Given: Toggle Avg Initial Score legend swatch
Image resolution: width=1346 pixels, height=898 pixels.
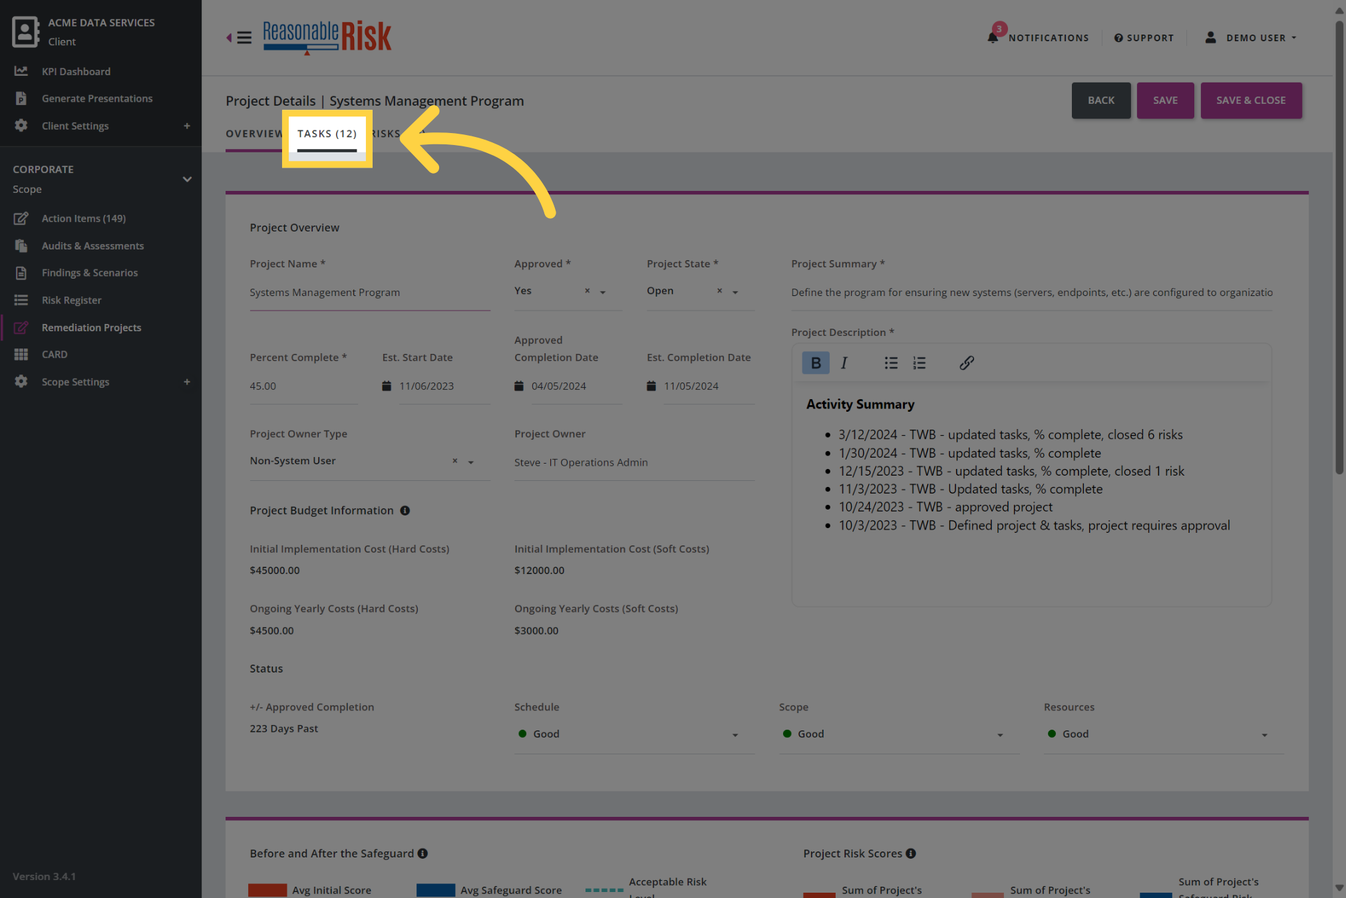Looking at the screenshot, I should (267, 890).
